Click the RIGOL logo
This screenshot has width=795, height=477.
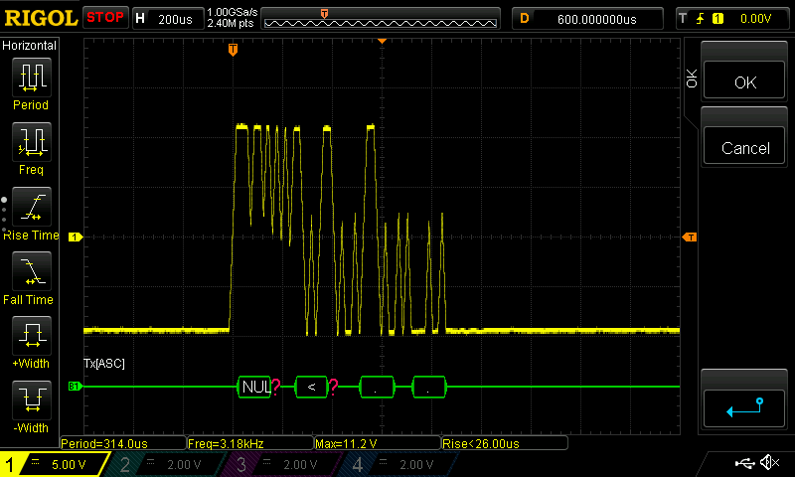coord(41,19)
